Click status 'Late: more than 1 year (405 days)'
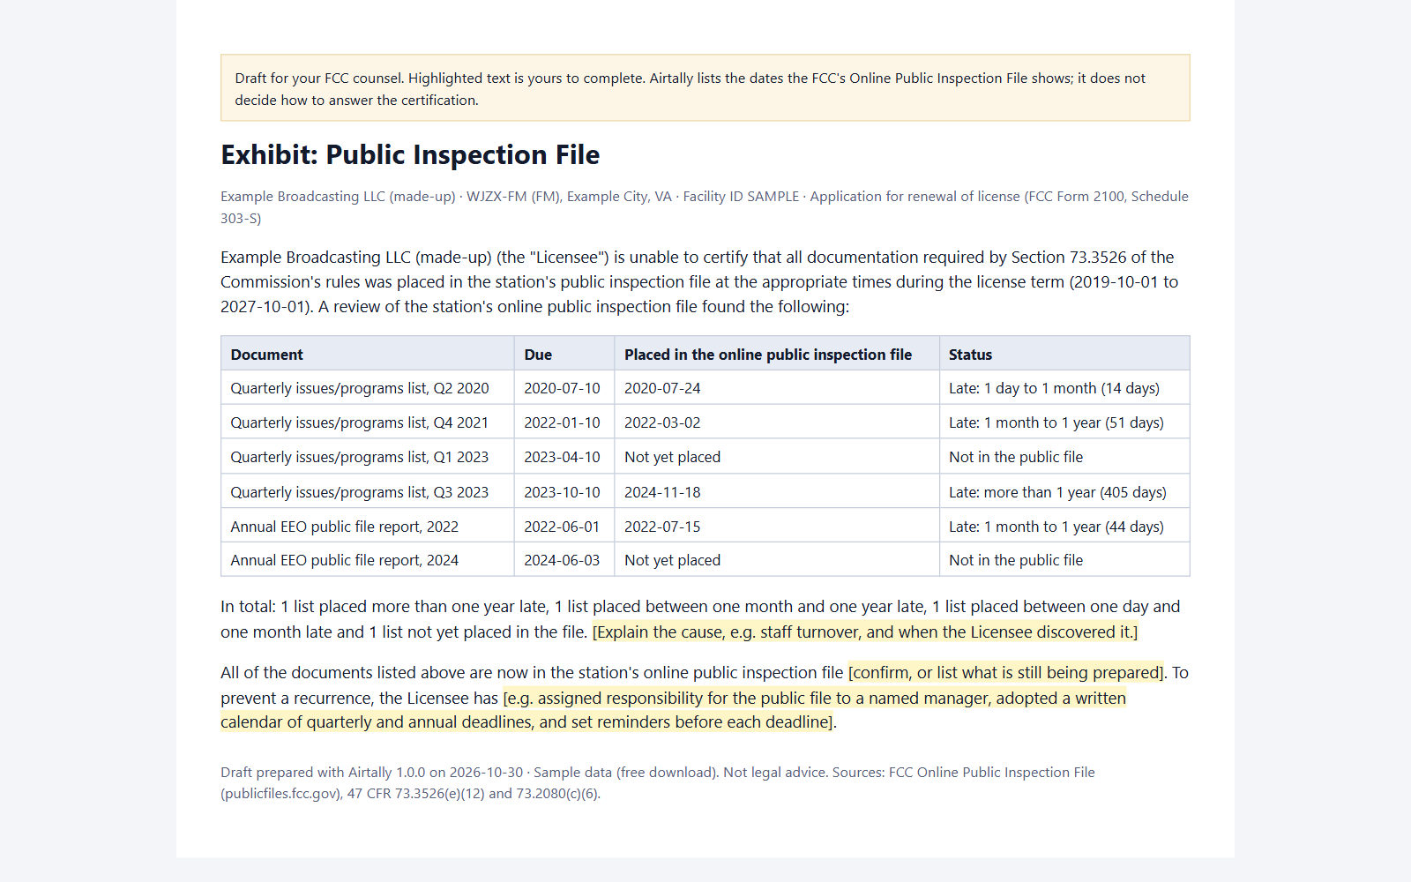This screenshot has height=882, width=1411. 1057,492
